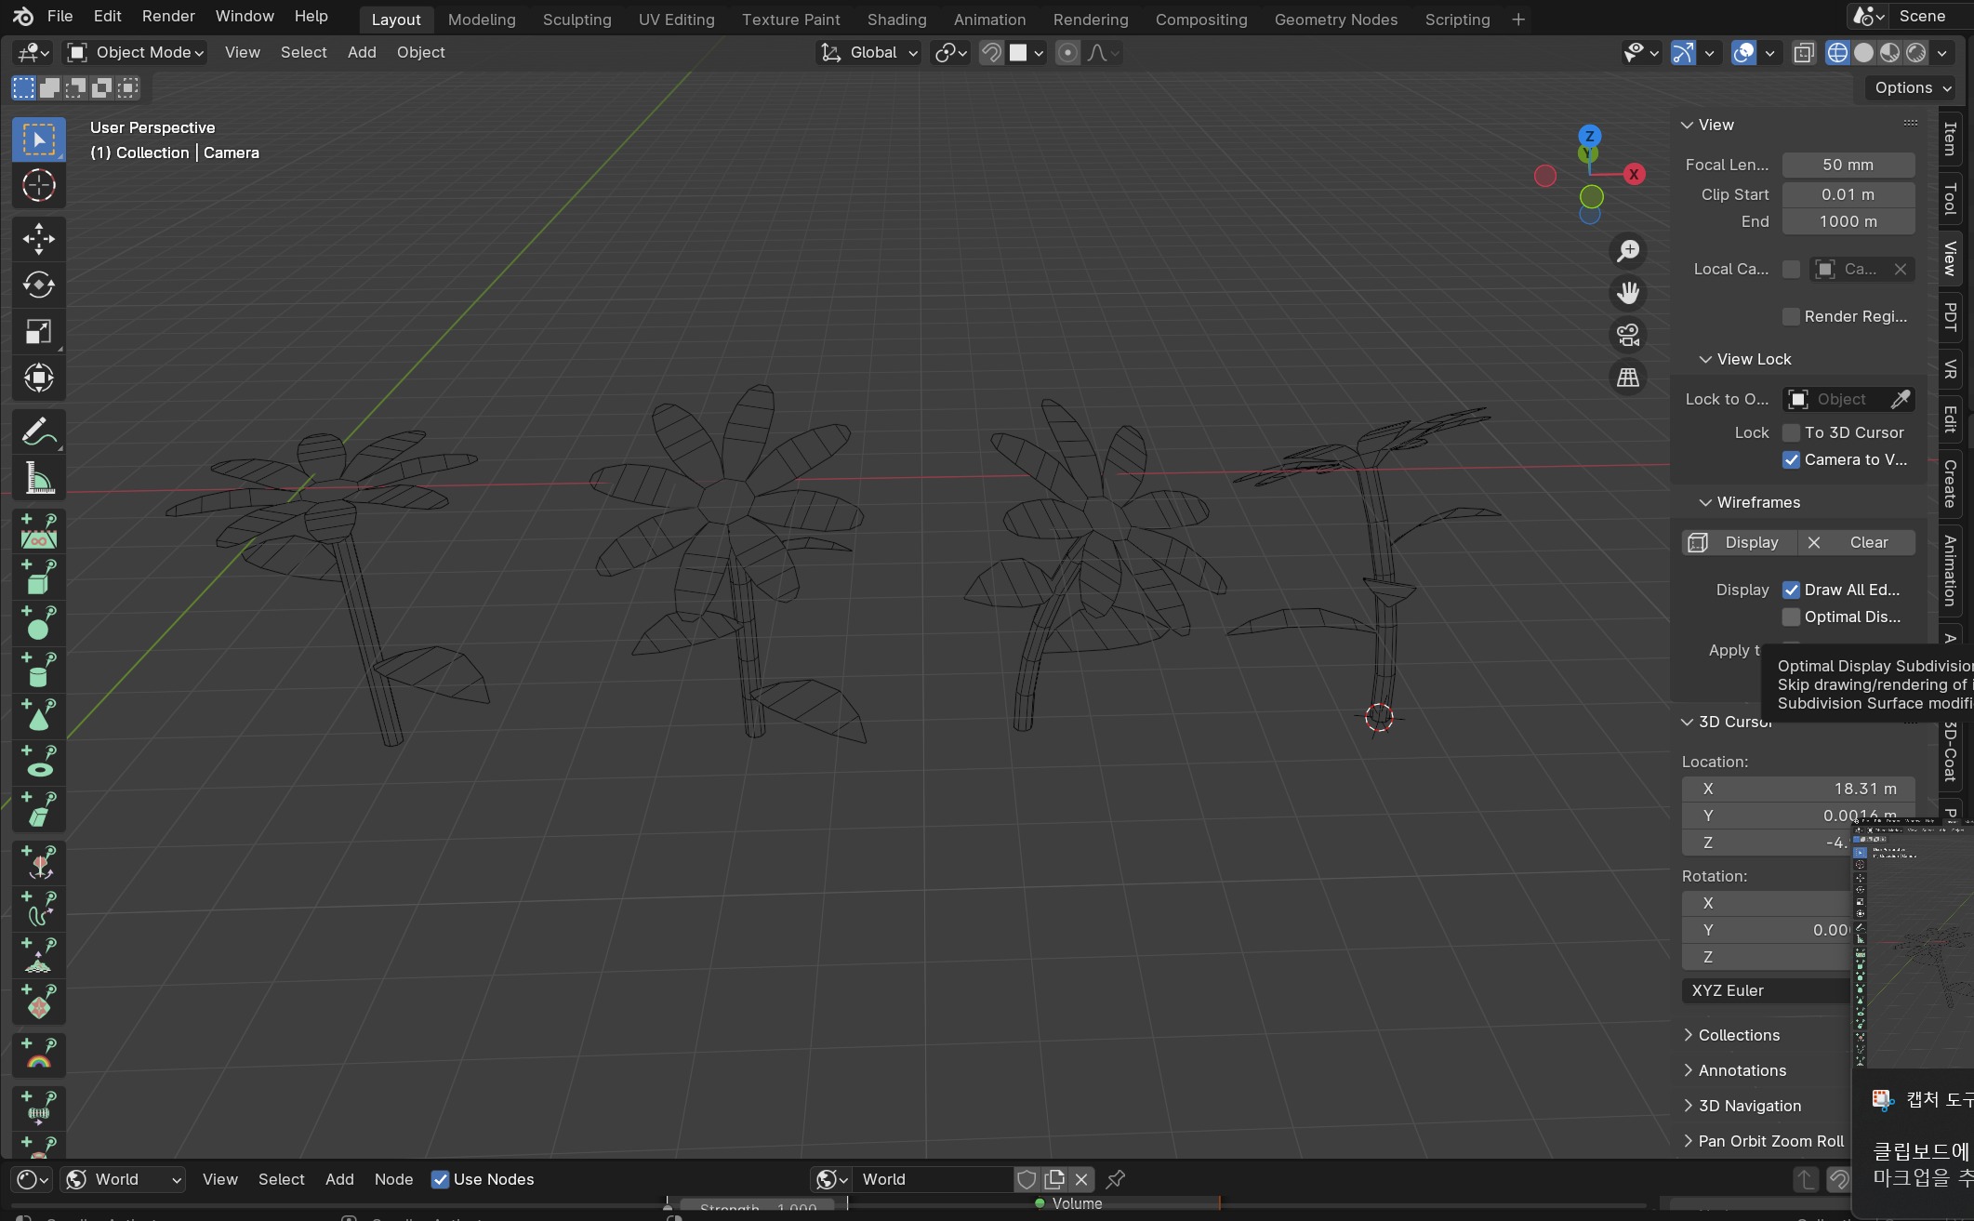Select the Add Cone tool
This screenshot has width=1974, height=1221.
[x=38, y=716]
